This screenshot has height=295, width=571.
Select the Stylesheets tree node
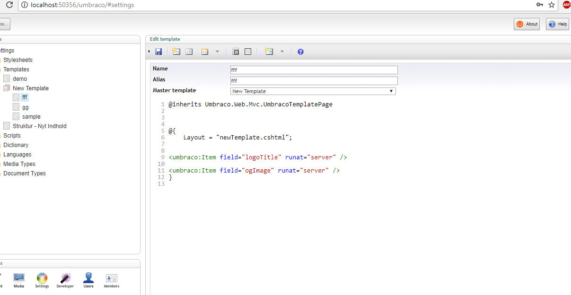tap(18, 60)
